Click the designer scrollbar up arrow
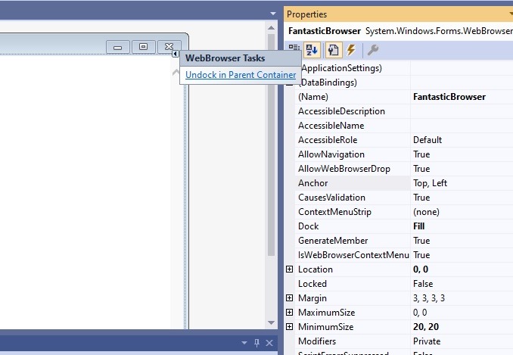 point(271,28)
